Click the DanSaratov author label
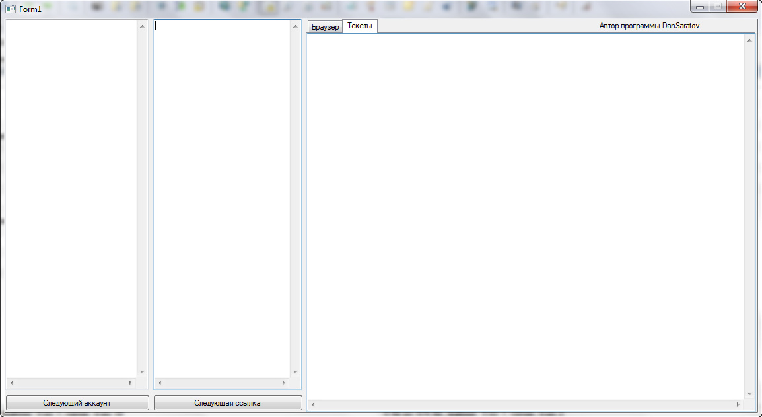Viewport: 762px width, 417px height. coord(650,26)
